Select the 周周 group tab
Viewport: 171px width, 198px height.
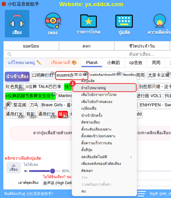(x=156, y=63)
